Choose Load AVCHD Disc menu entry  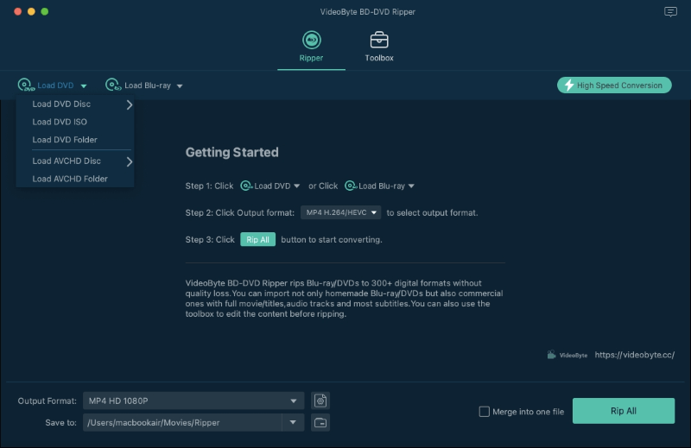[x=75, y=161]
